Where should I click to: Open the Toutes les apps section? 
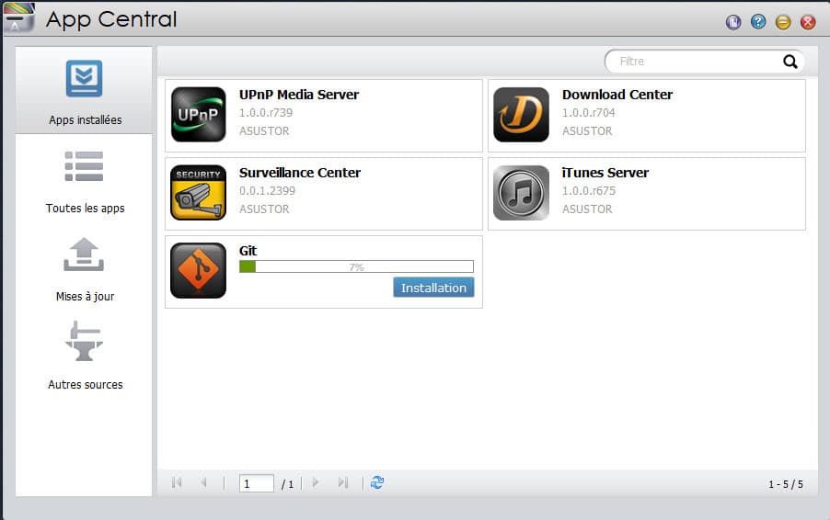pyautogui.click(x=84, y=182)
